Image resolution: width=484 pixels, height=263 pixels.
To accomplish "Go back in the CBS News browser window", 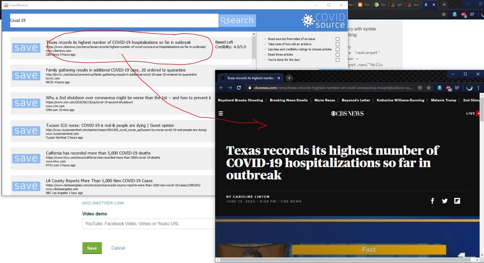I will [x=221, y=88].
